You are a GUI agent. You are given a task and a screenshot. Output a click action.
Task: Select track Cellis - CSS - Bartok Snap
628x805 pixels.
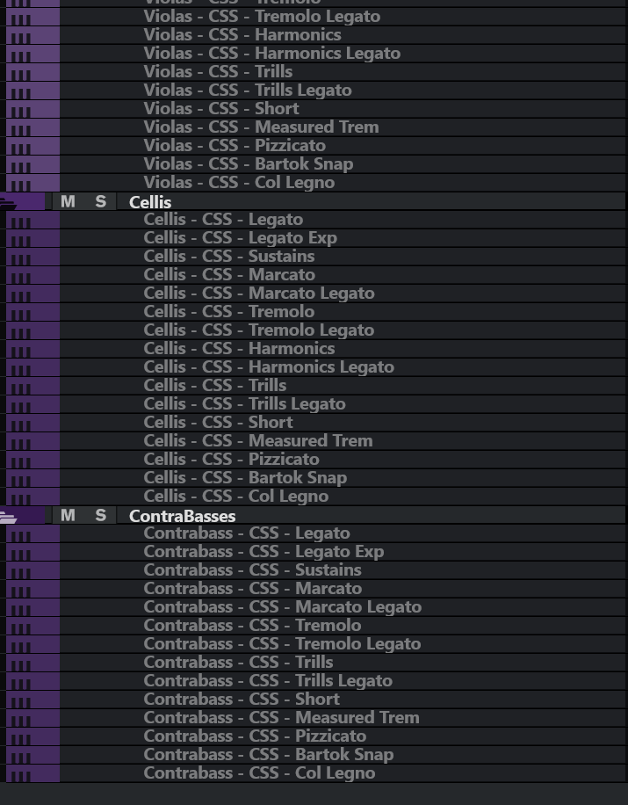(245, 478)
